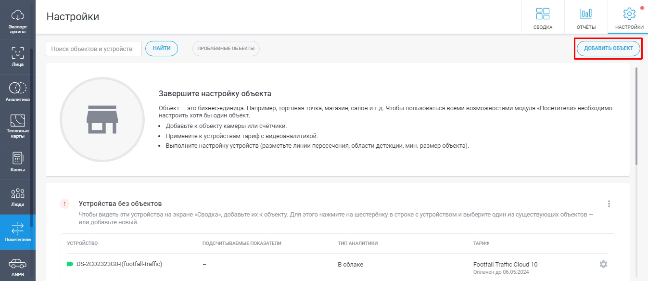Select the Посетители visitors module

point(17,232)
